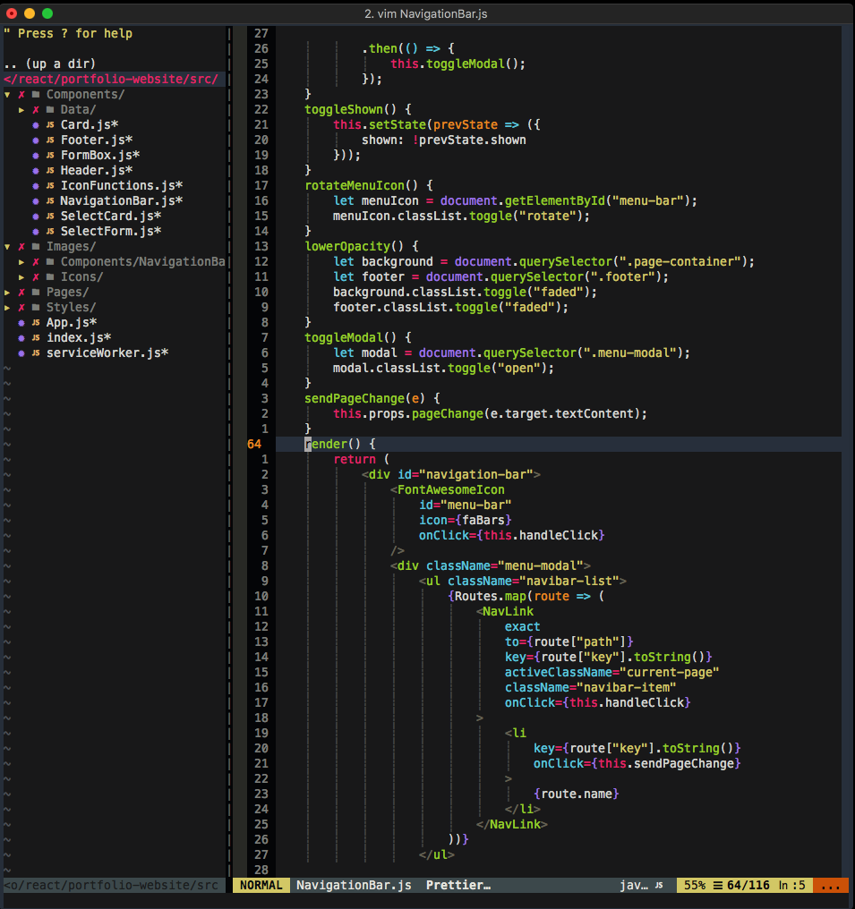855x909 pixels.
Task: Click the folder icon of Pages
Action: click(36, 292)
